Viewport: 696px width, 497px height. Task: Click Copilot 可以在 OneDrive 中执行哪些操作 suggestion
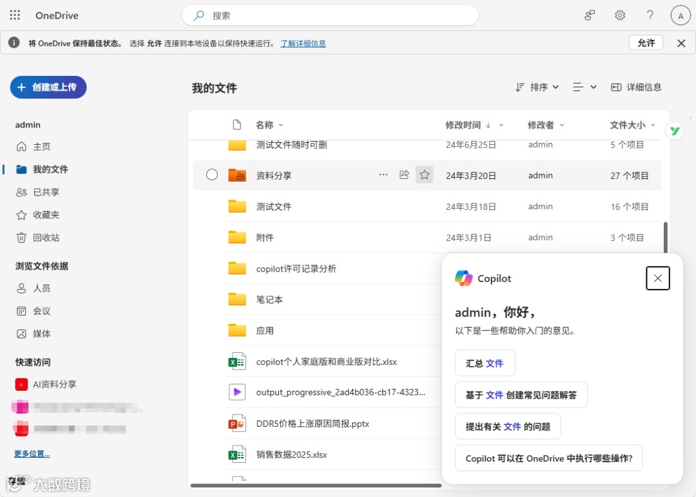click(548, 458)
